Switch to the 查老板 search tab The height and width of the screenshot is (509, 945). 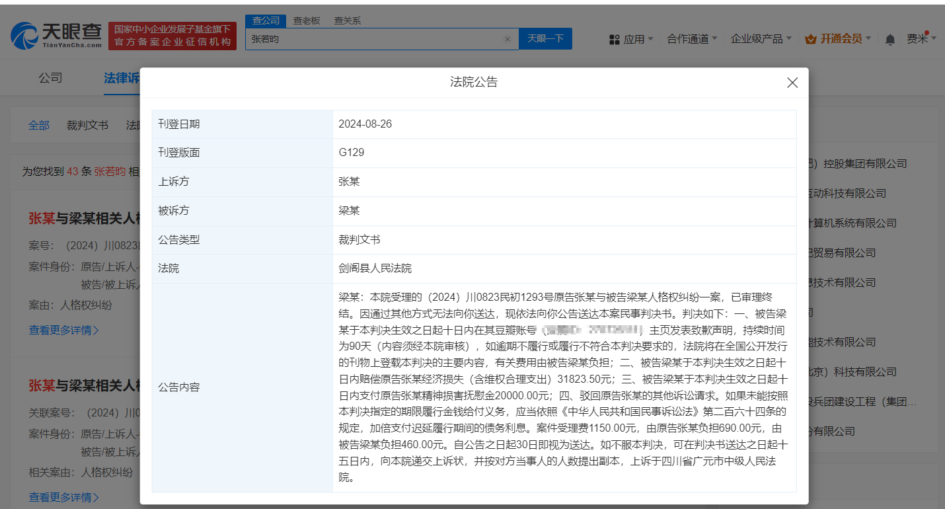click(x=307, y=20)
